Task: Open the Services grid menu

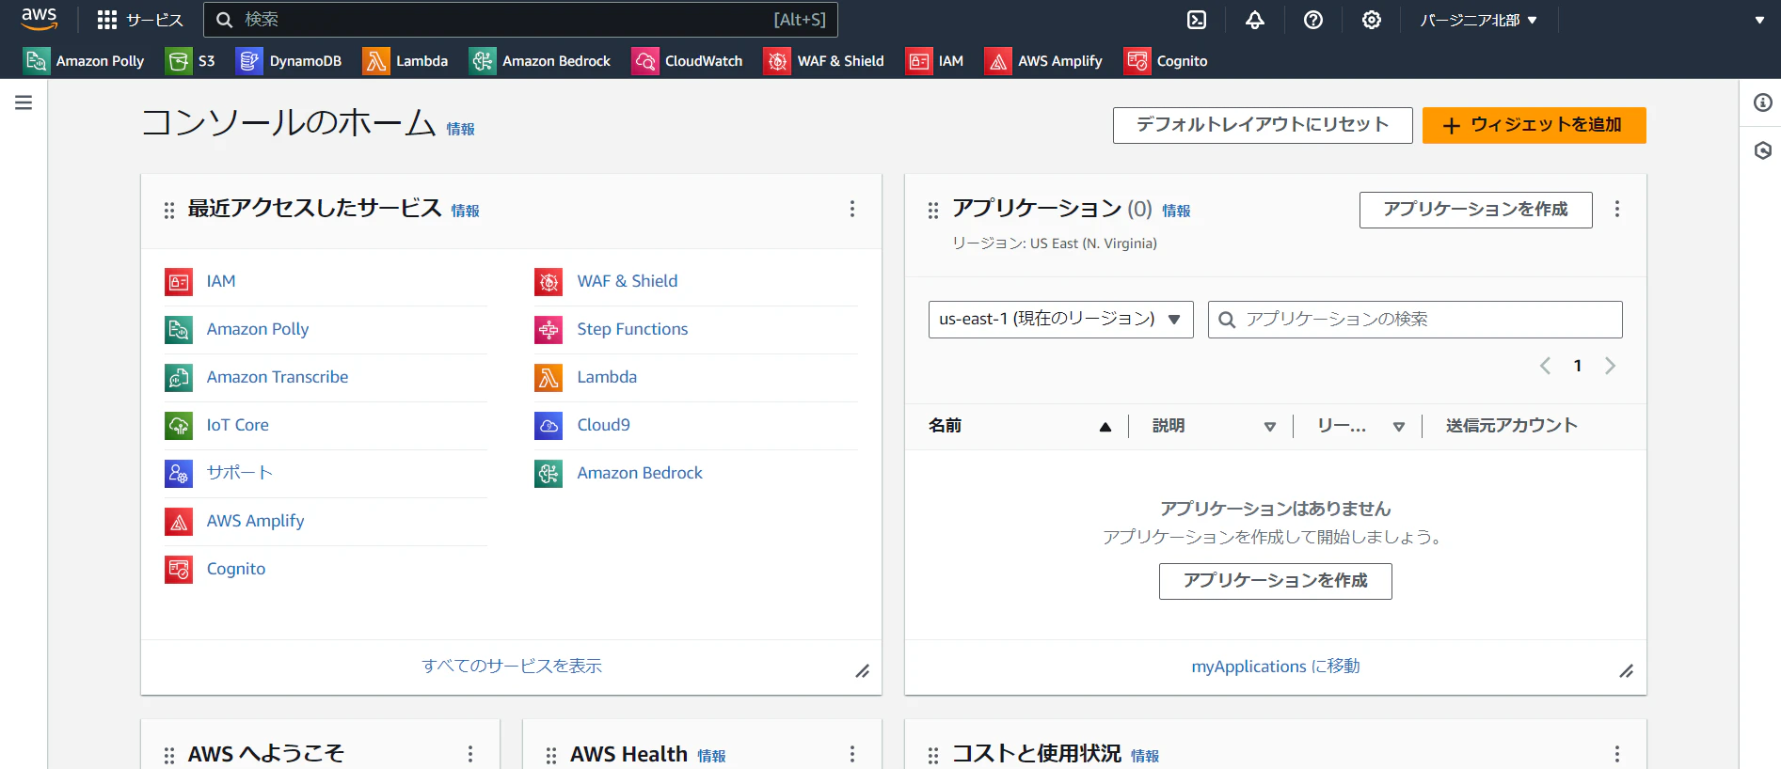Action: click(x=140, y=20)
